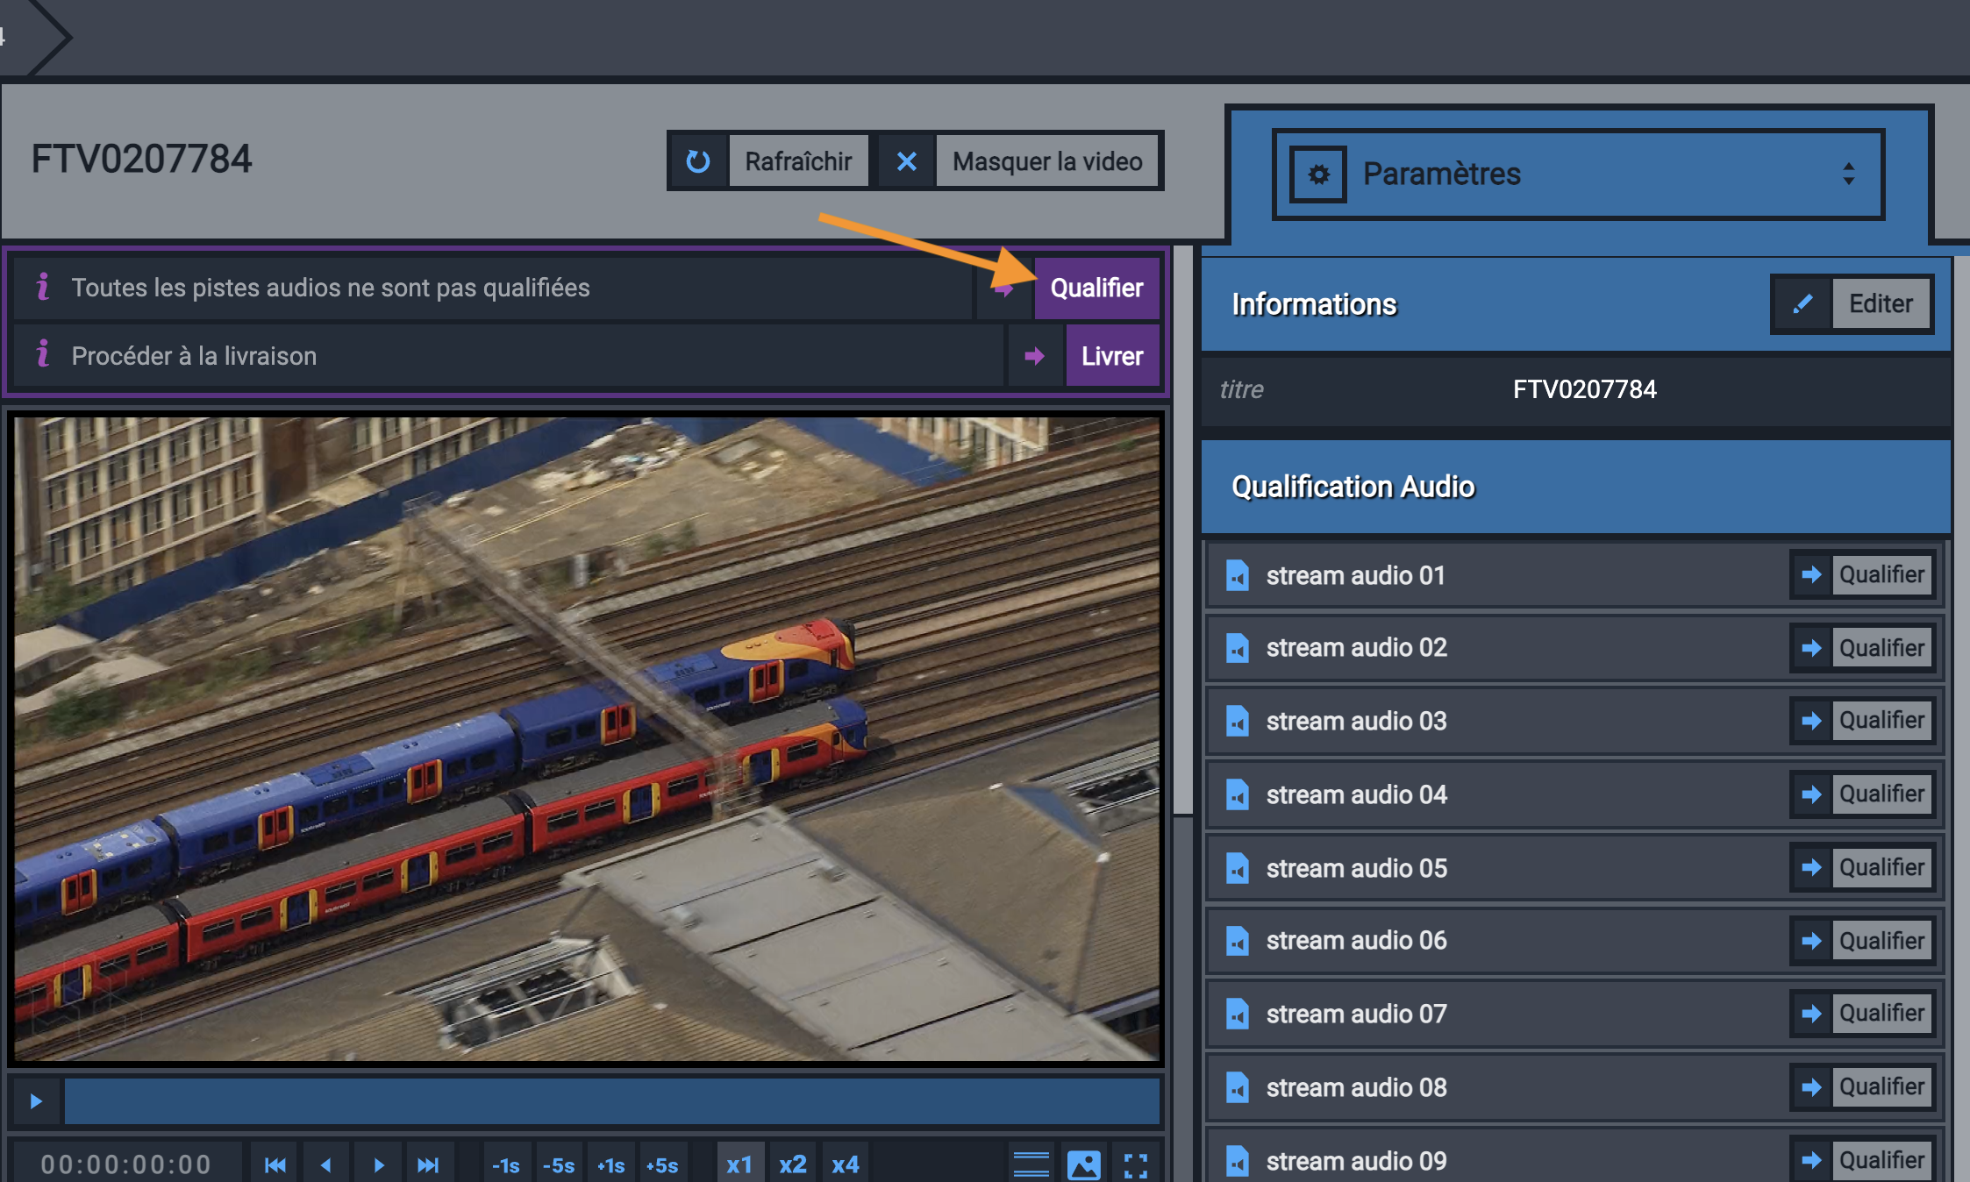The image size is (1970, 1182).
Task: Select x1 playback speed
Action: [x=739, y=1164]
